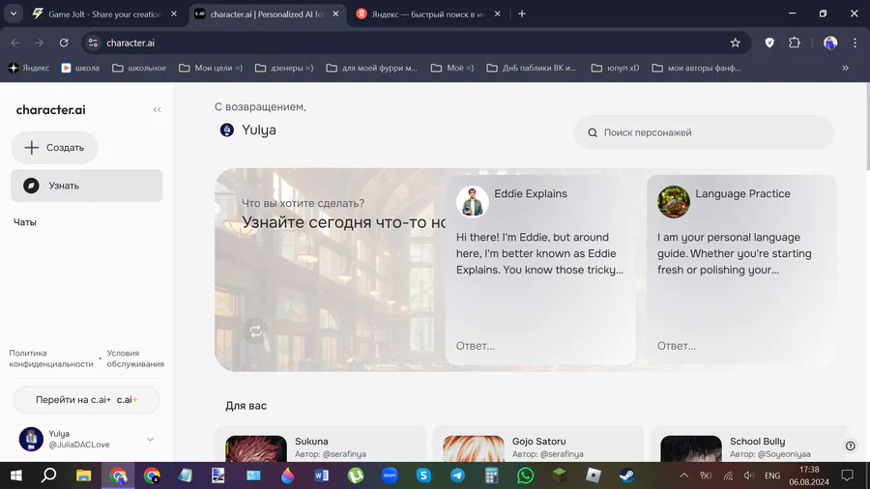The image size is (870, 489).
Task: Click the site information icon in address bar
Action: [93, 43]
